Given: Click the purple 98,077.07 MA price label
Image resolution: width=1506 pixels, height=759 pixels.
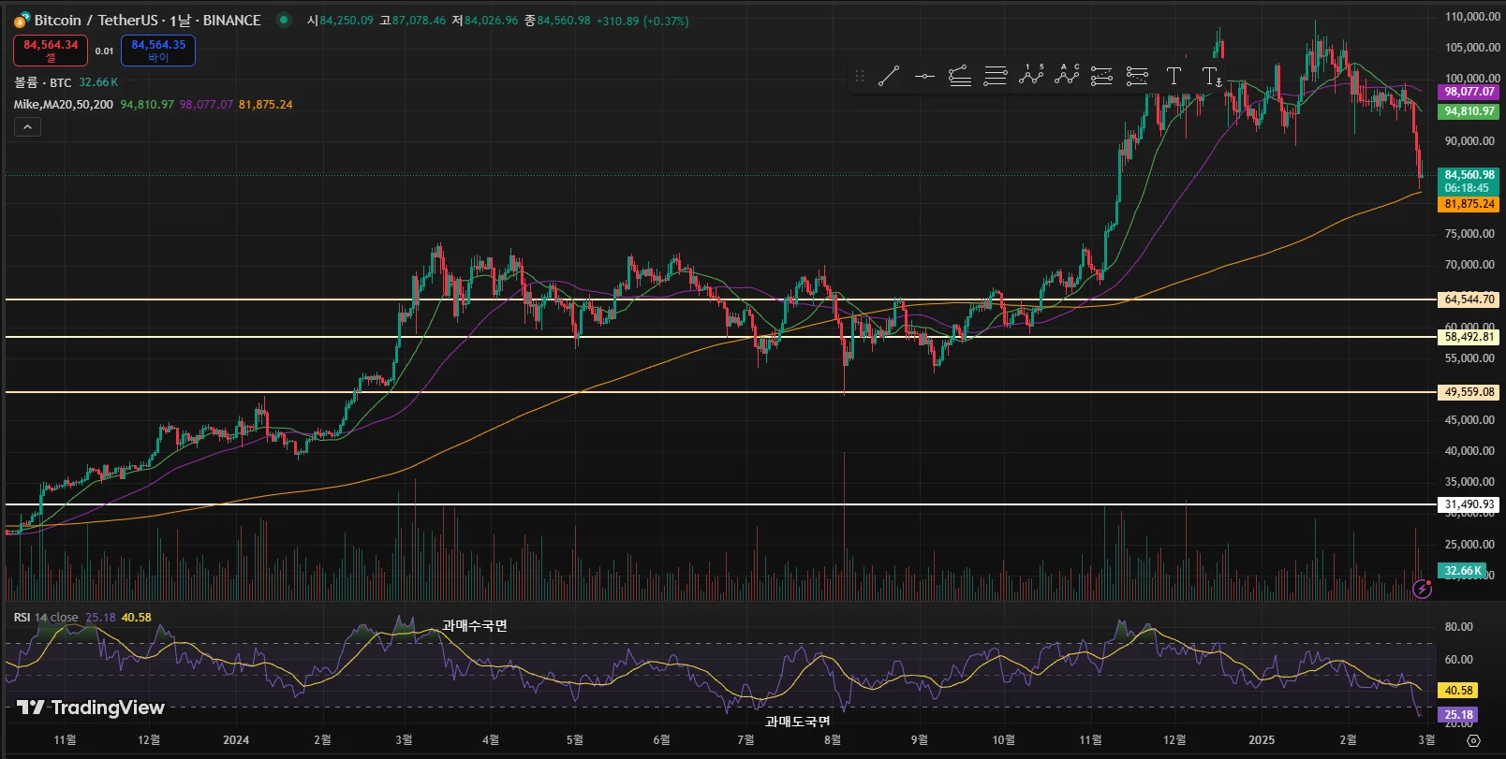Looking at the screenshot, I should tap(1469, 92).
